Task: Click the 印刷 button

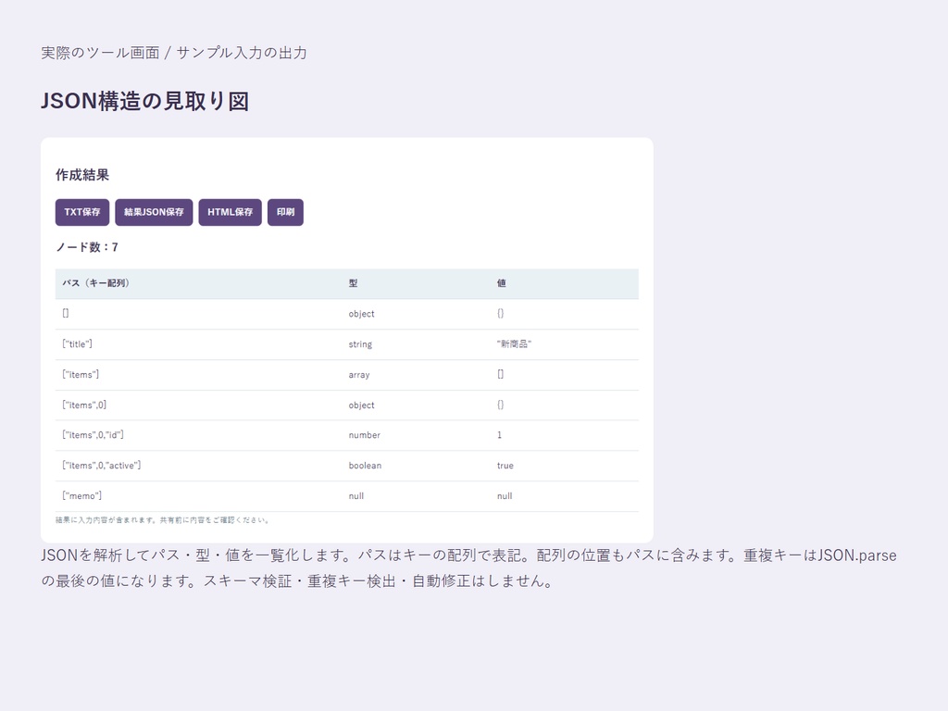Action: 285,212
